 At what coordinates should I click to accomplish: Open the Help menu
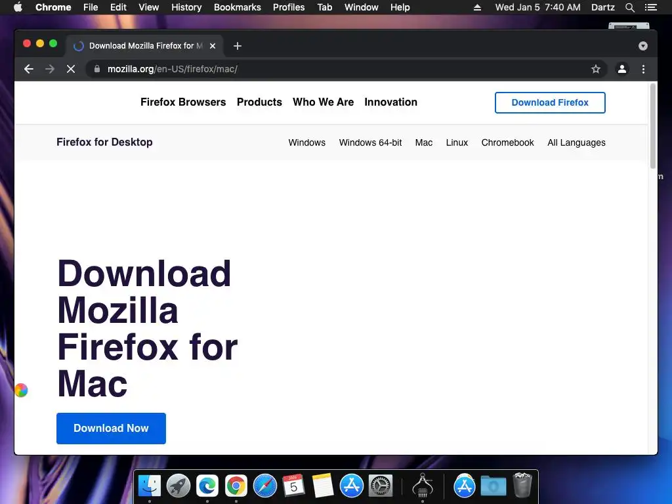point(400,7)
